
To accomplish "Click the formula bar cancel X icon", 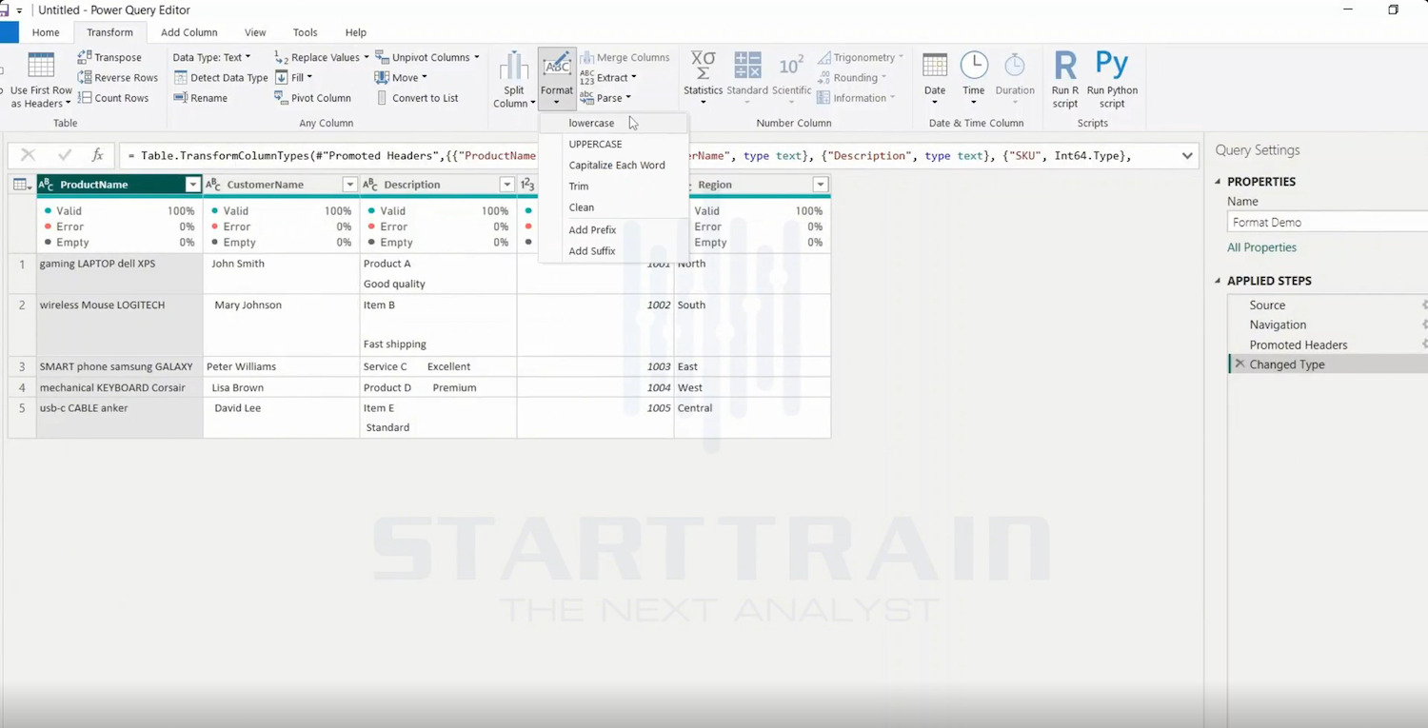I will [28, 155].
